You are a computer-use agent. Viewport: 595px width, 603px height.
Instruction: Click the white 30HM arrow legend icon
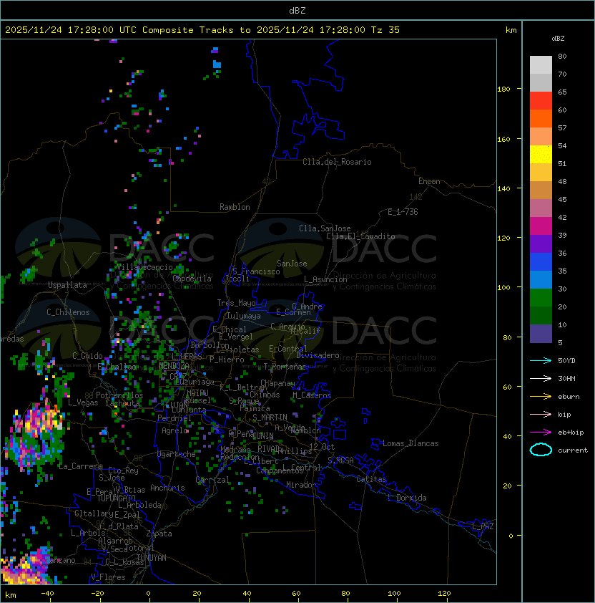pyautogui.click(x=541, y=378)
